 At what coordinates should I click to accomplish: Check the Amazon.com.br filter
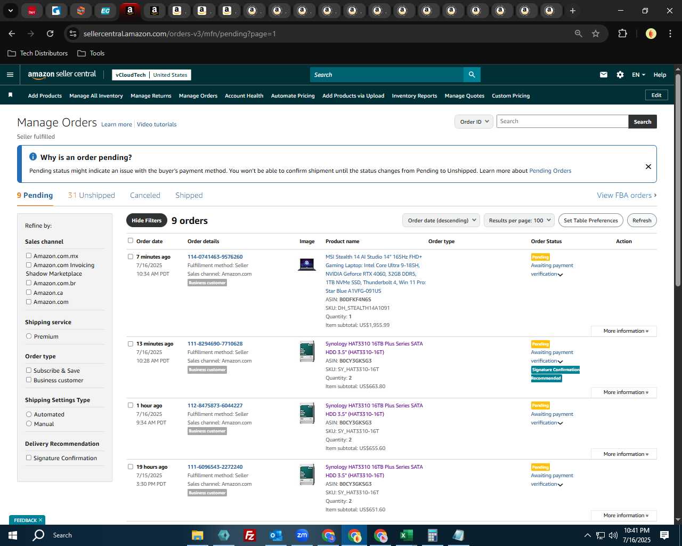29,283
